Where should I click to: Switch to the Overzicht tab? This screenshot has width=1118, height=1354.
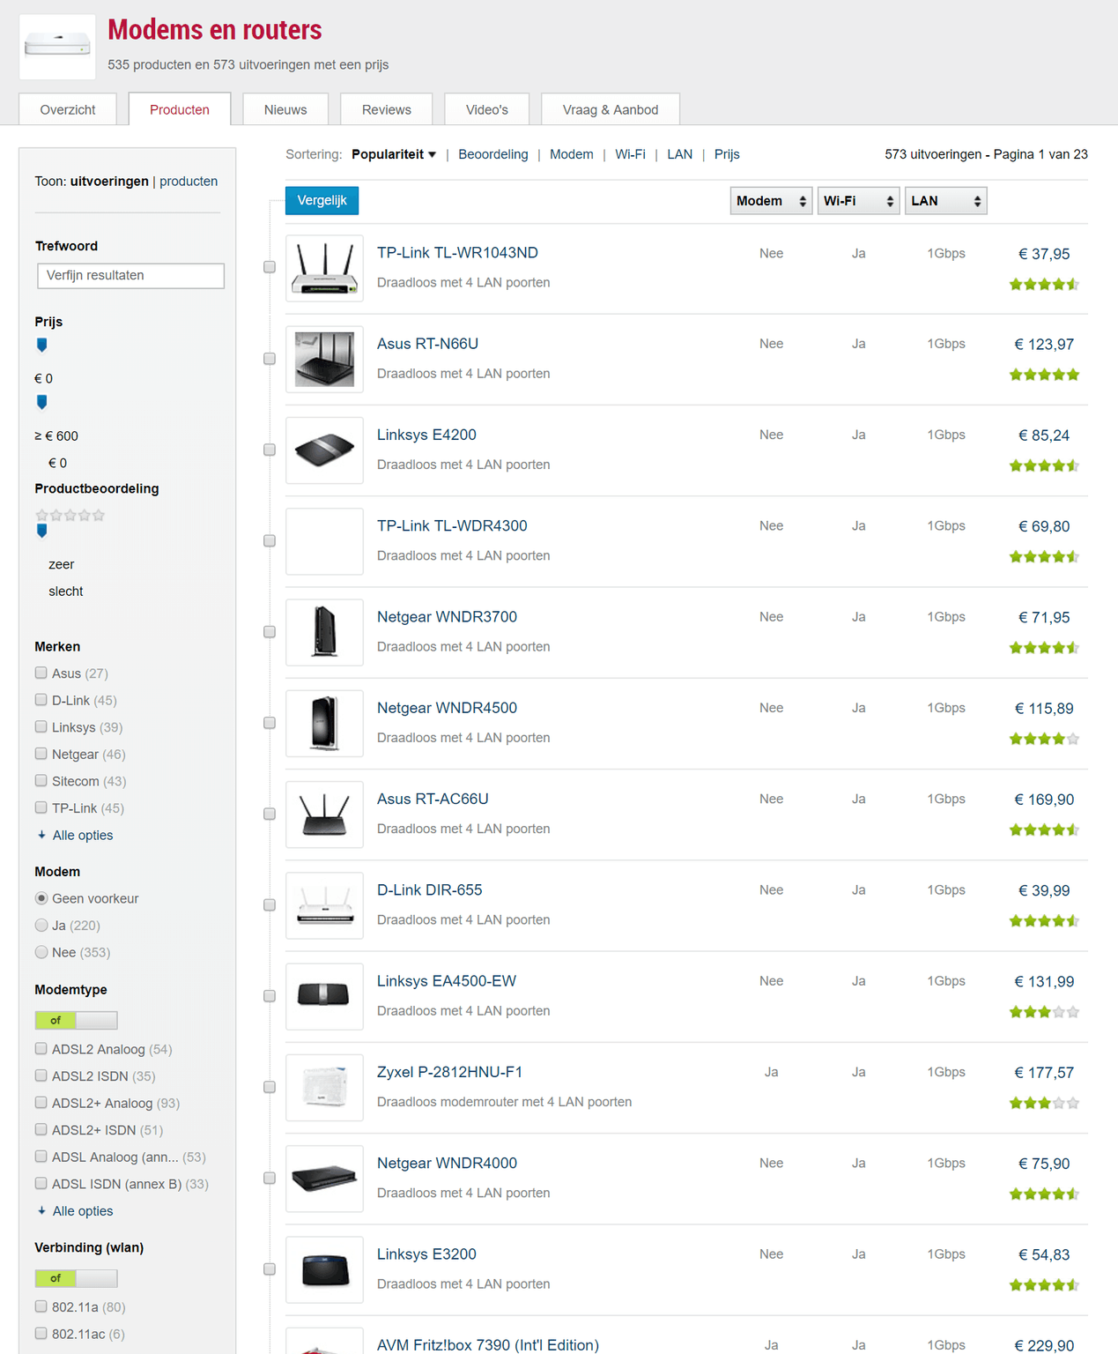[x=68, y=109]
